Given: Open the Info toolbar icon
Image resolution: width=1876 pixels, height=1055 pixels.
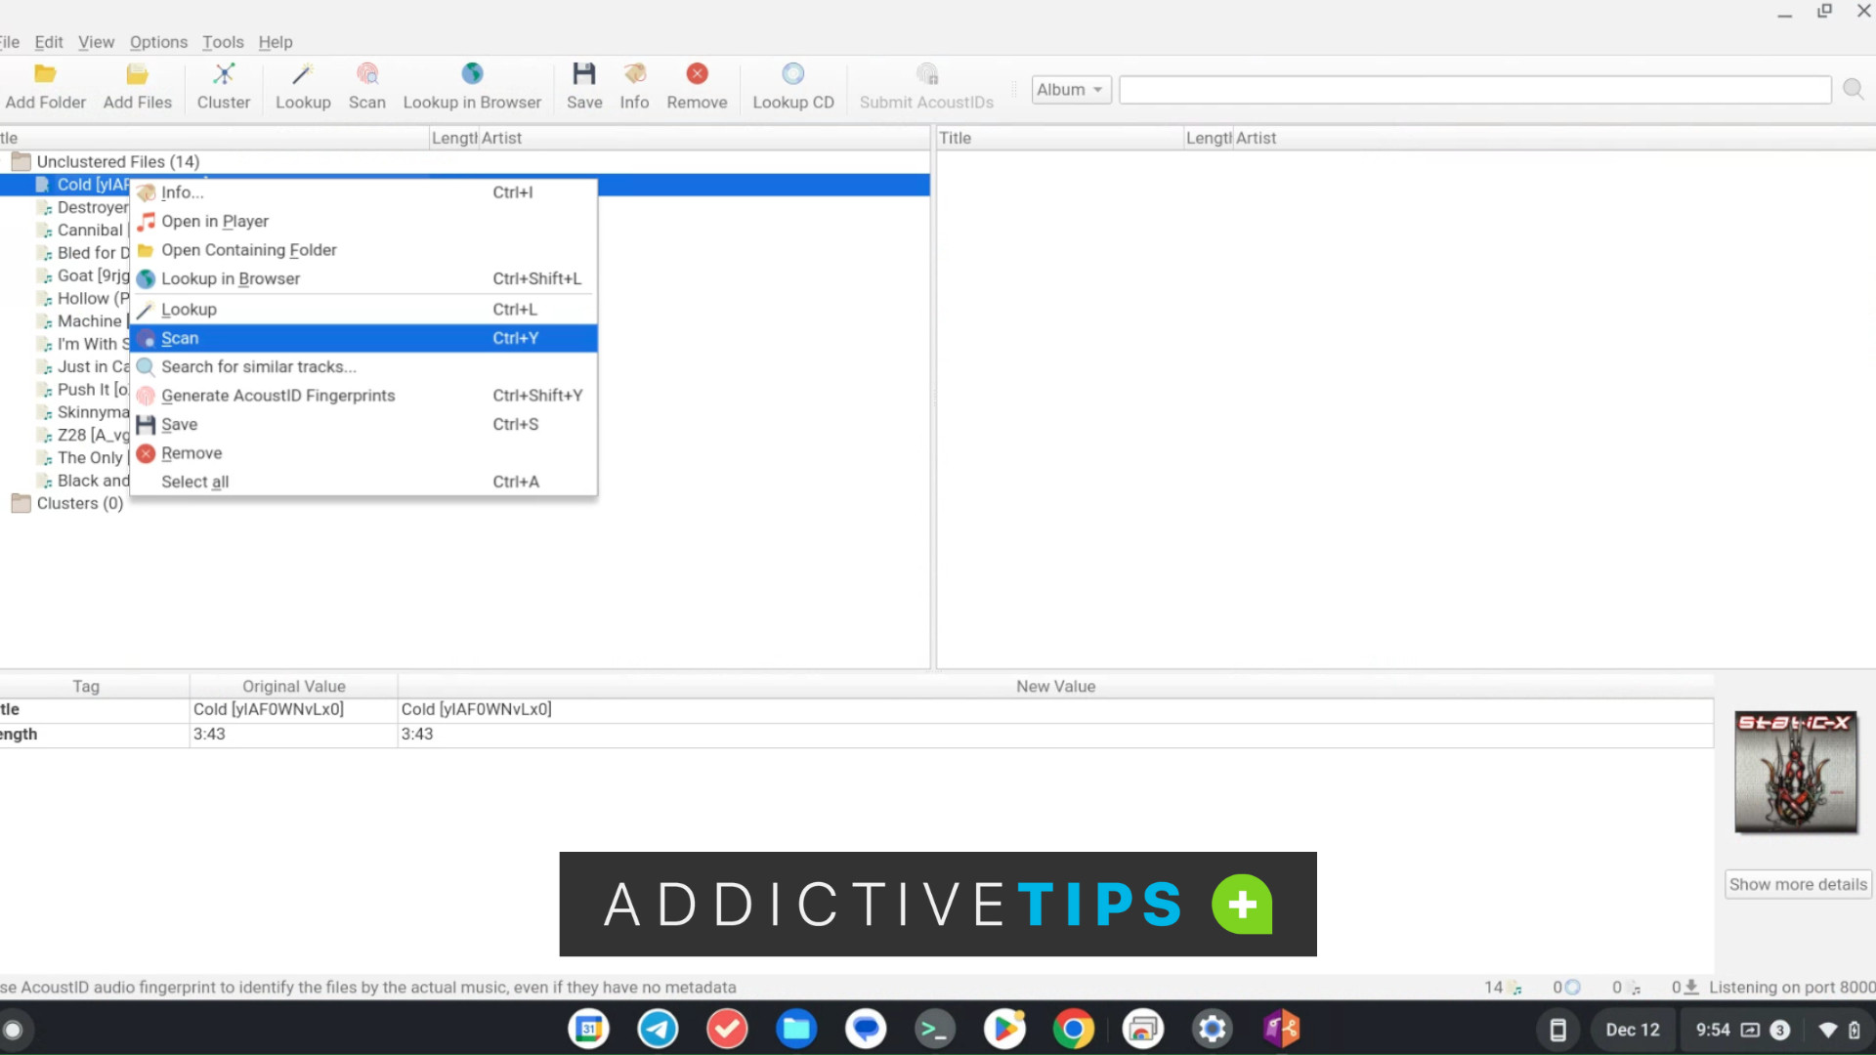Looking at the screenshot, I should [x=634, y=86].
